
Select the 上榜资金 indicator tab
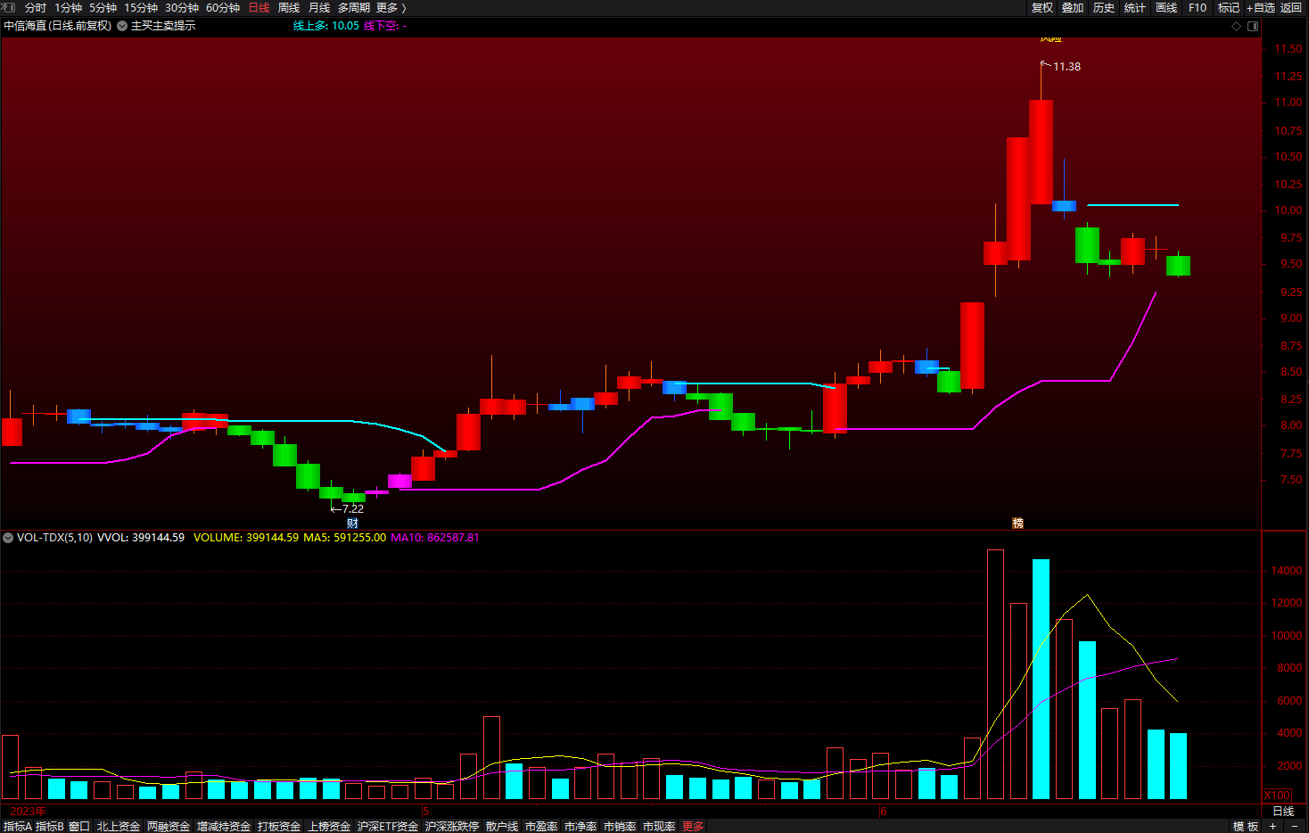[329, 827]
